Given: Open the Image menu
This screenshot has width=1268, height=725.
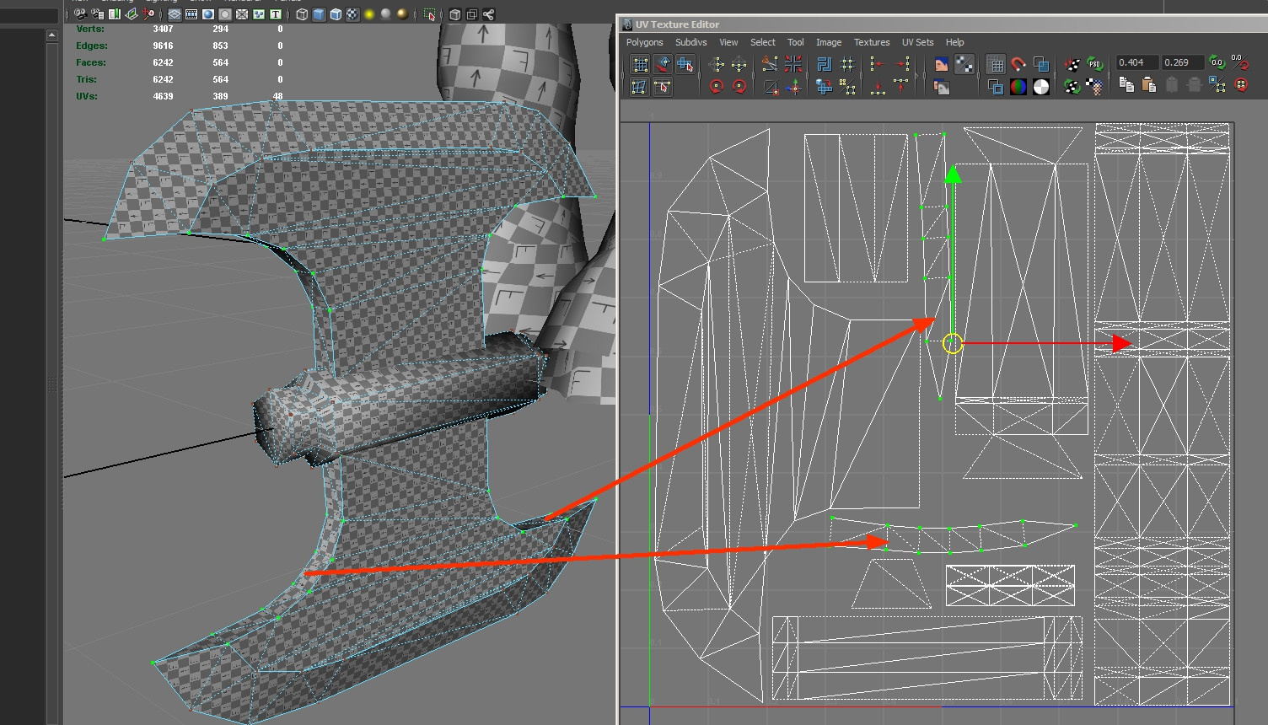Looking at the screenshot, I should 829,42.
